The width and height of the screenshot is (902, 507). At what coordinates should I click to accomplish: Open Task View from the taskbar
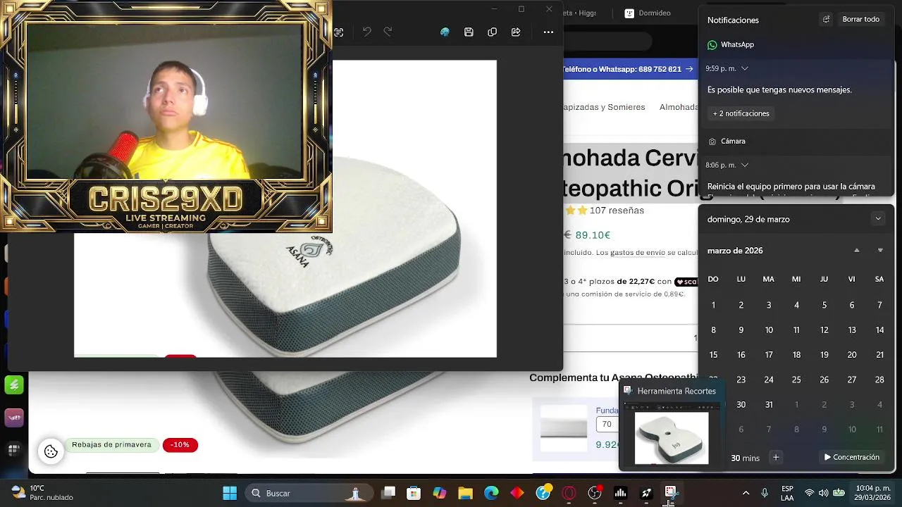[x=388, y=493]
